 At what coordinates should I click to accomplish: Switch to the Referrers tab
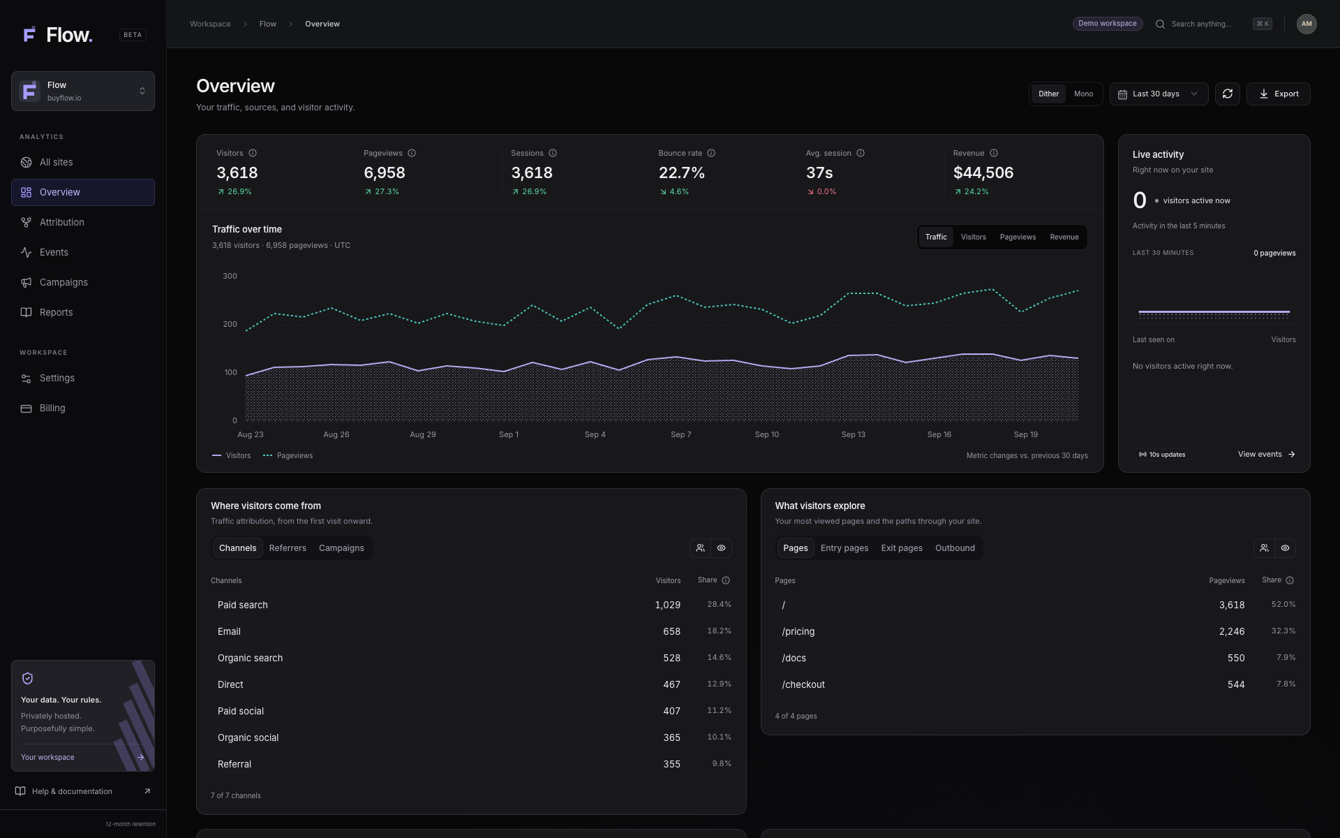pos(288,548)
